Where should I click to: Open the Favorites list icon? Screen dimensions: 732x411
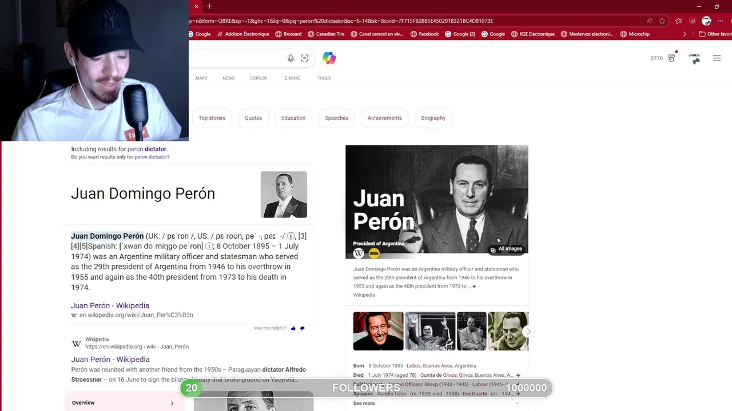[x=678, y=21]
